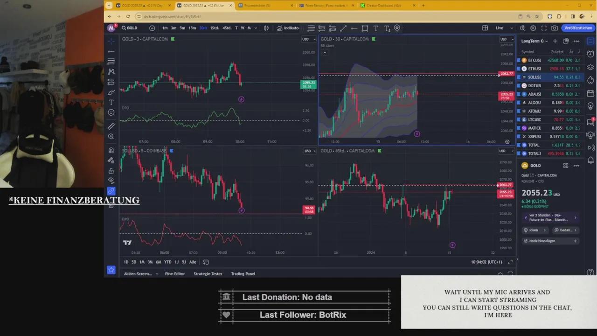Click the blue Veröffentlichen button
The width and height of the screenshot is (597, 336).
tap(578, 28)
